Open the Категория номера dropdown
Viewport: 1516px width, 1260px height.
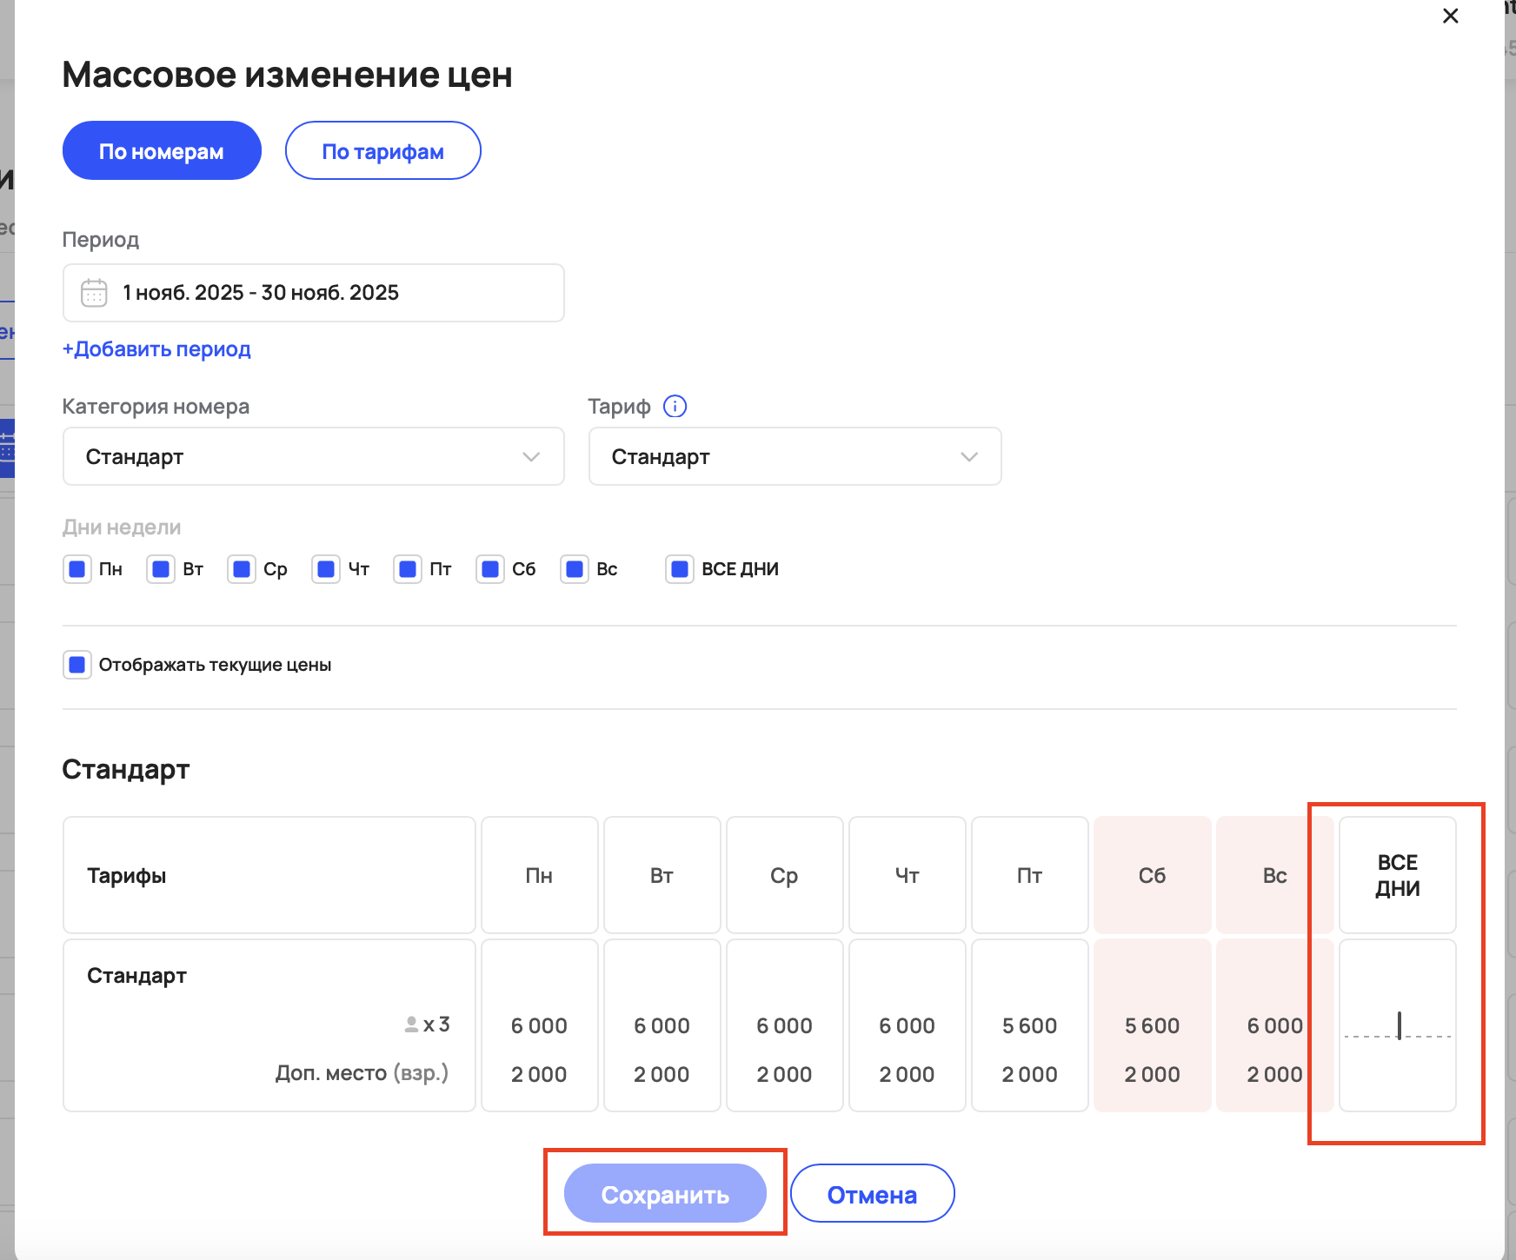click(313, 457)
